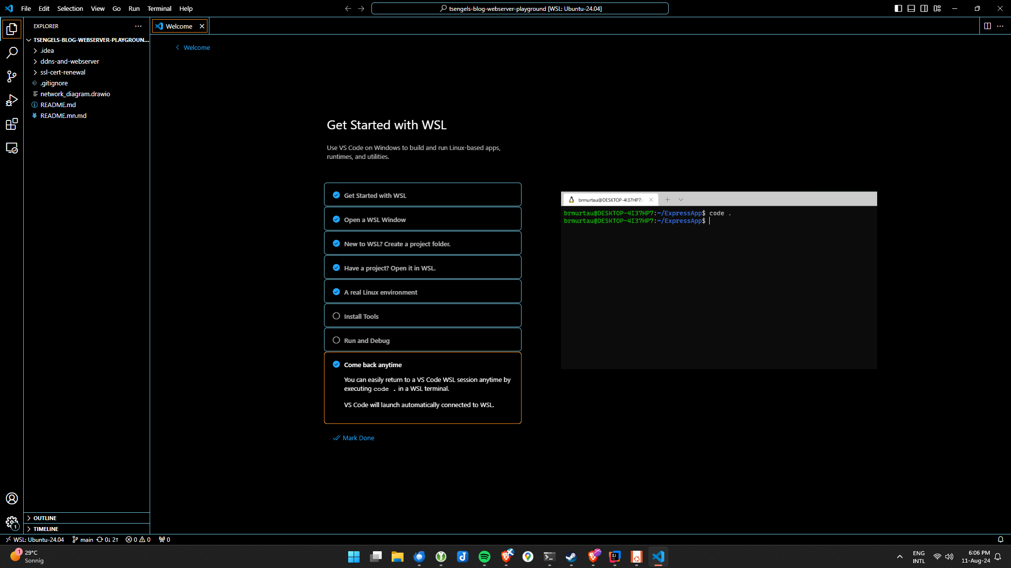
Task: Open the Search view icon
Action: (12, 53)
